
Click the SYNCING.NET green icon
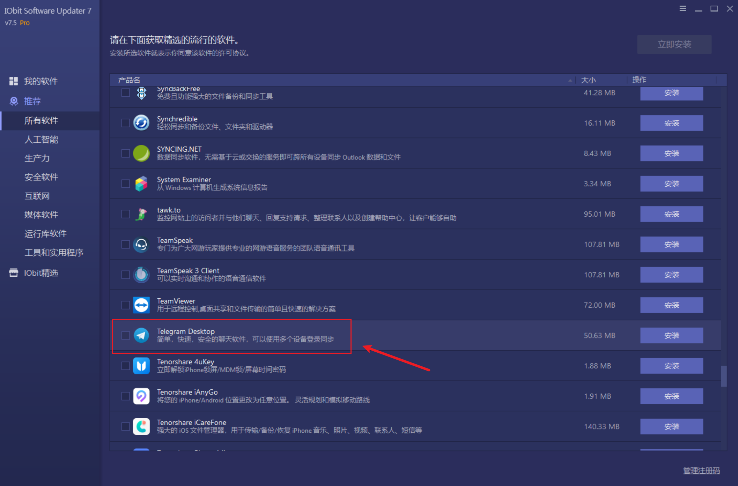pos(141,153)
